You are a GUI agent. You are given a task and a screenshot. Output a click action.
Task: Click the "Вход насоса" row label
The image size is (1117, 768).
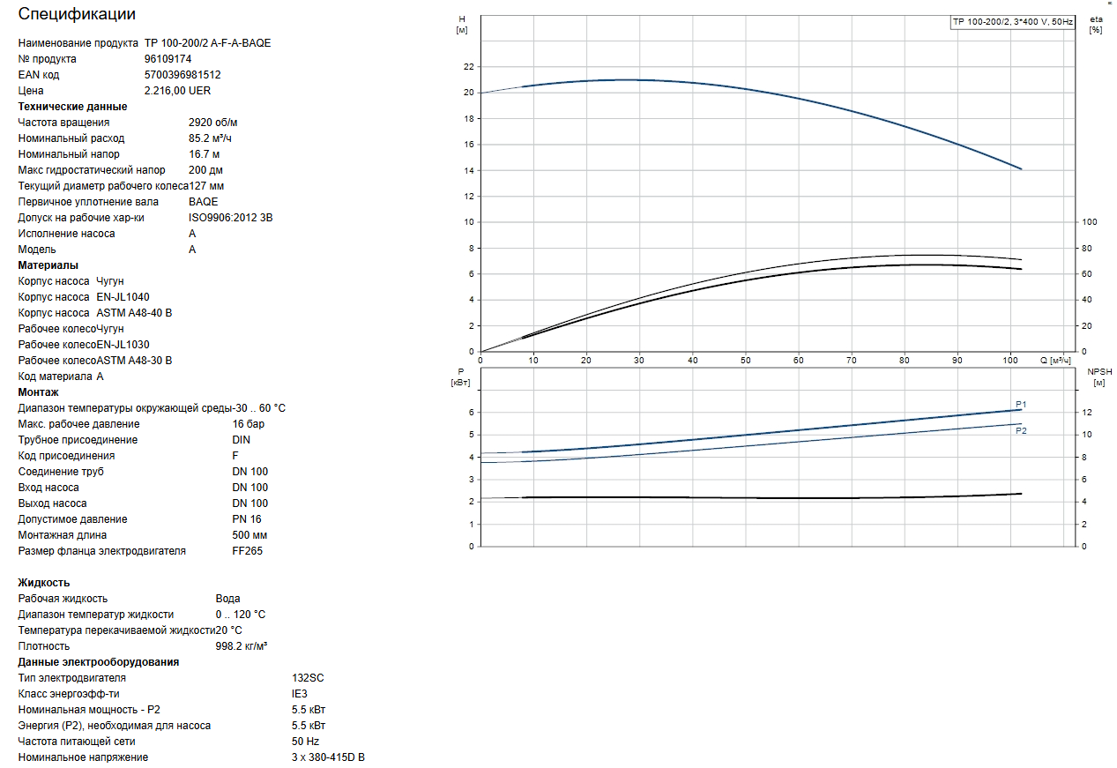48,488
